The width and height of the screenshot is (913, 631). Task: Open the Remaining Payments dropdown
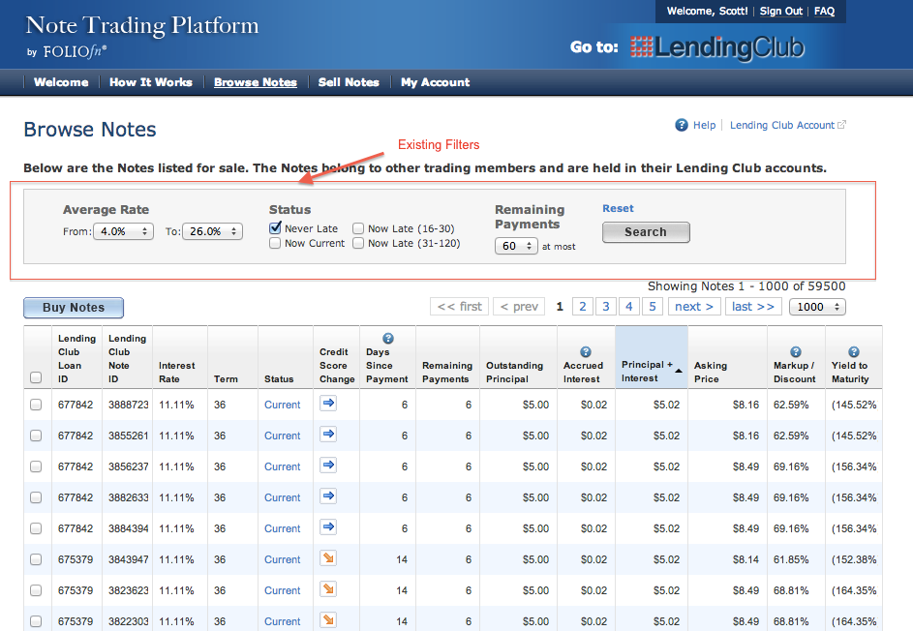516,246
